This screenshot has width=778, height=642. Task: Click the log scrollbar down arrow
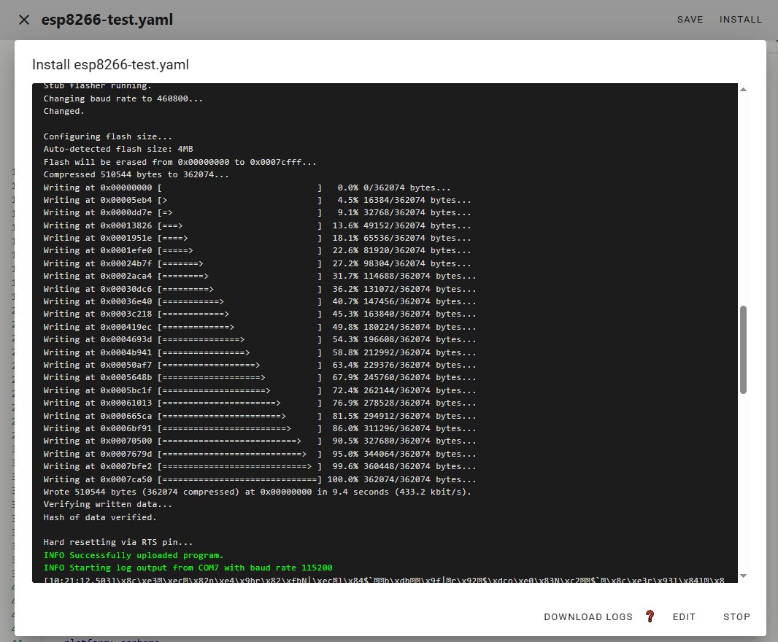coord(743,576)
